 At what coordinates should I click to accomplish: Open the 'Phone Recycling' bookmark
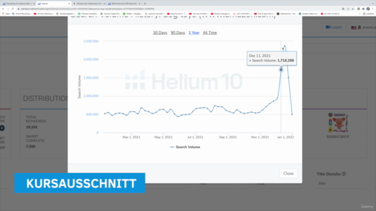tap(22, 14)
